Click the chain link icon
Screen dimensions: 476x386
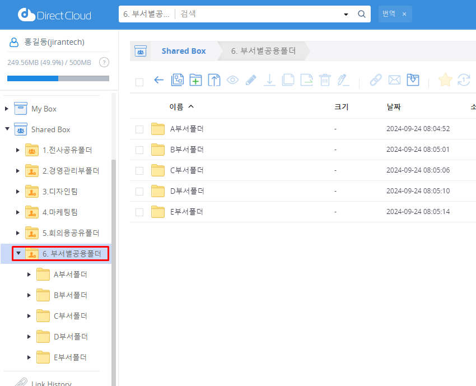376,80
